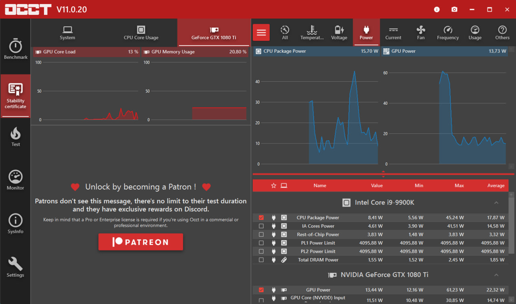Click the GPU Memory Usage graph header

194,52
